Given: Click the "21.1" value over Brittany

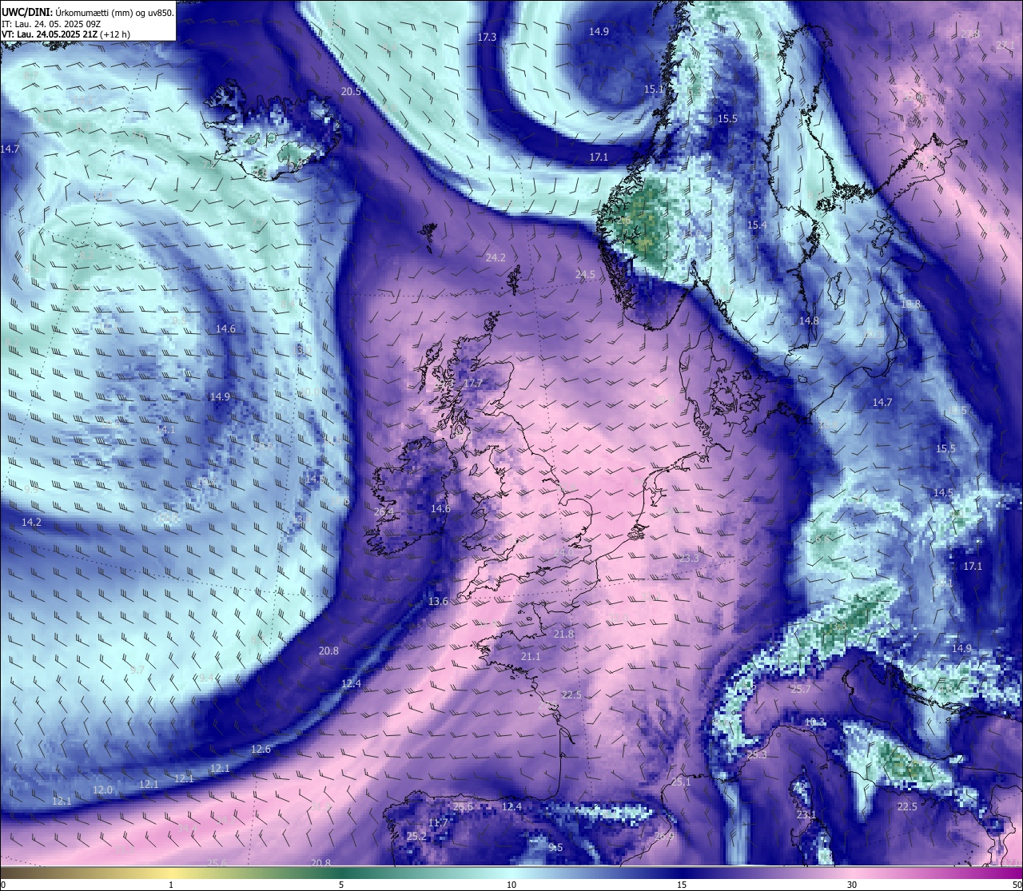Looking at the screenshot, I should (531, 657).
